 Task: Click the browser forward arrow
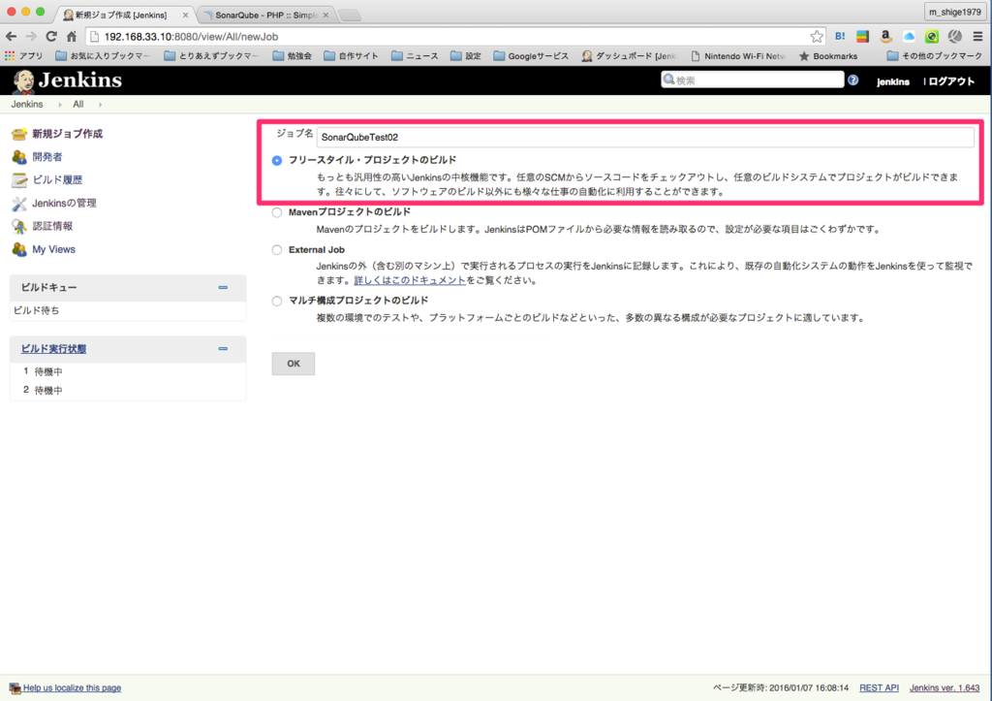click(32, 37)
